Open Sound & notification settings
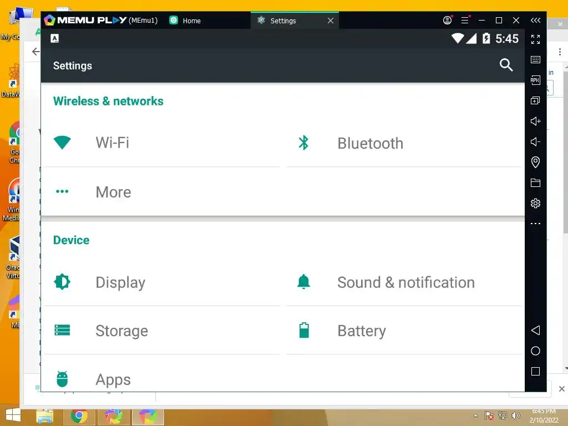568x426 pixels. 404,282
